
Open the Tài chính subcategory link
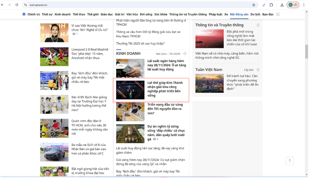(175, 54)
